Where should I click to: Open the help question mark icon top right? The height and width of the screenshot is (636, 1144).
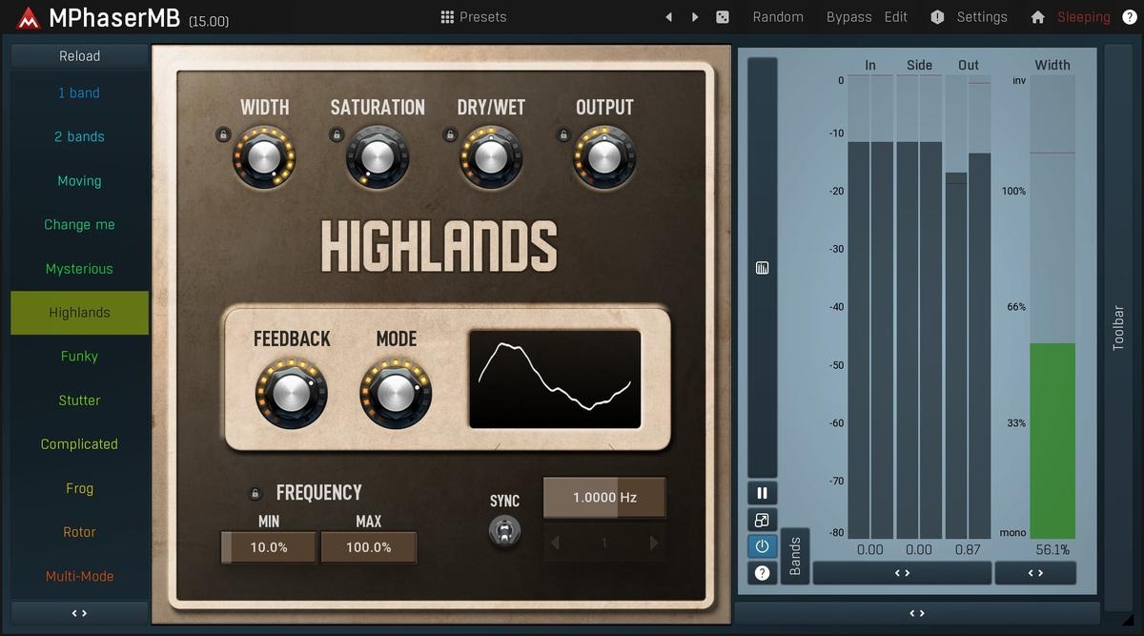pyautogui.click(x=1129, y=17)
